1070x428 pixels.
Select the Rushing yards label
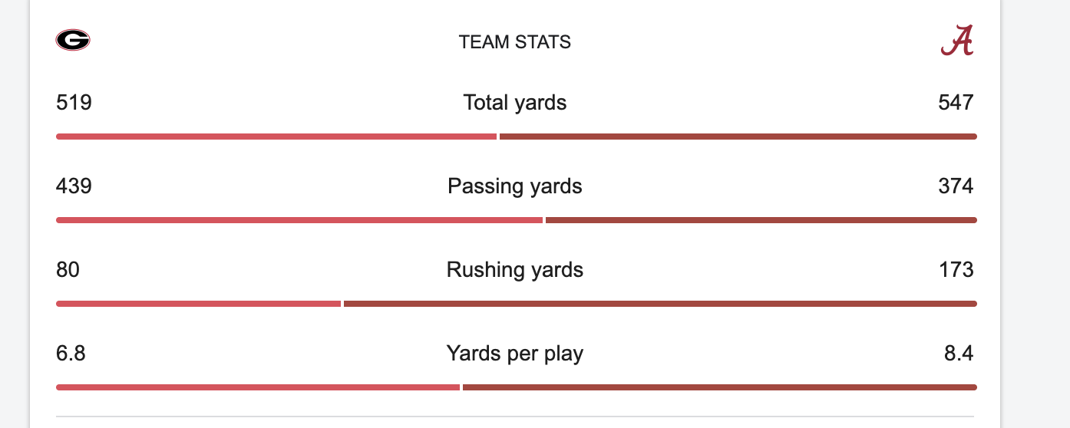coord(514,270)
